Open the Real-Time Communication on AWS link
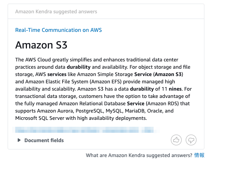Image resolution: width=232 pixels, height=169 pixels. (59, 30)
